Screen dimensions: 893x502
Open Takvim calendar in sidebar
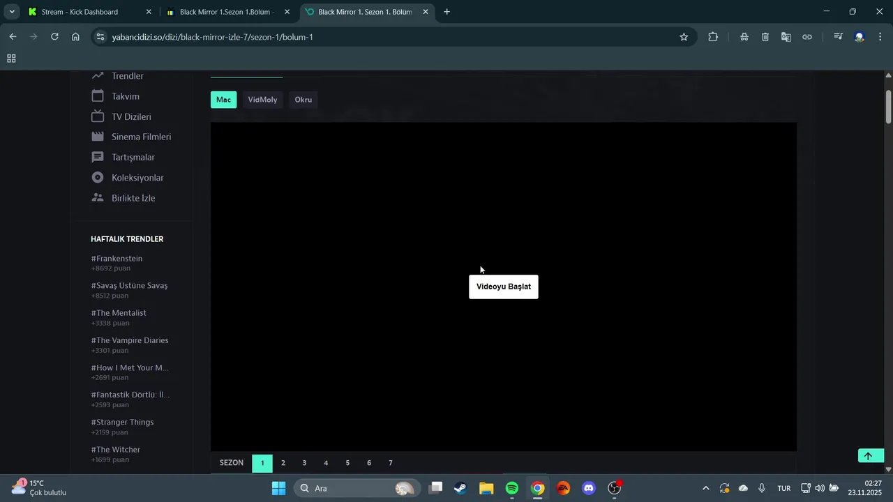(126, 96)
